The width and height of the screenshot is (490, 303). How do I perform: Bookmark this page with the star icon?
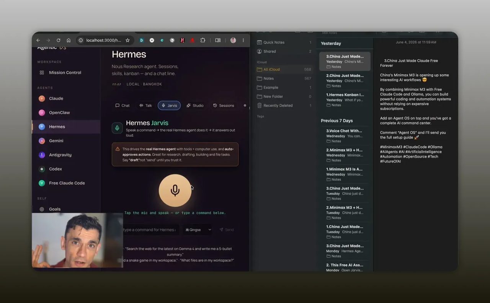pos(127,40)
